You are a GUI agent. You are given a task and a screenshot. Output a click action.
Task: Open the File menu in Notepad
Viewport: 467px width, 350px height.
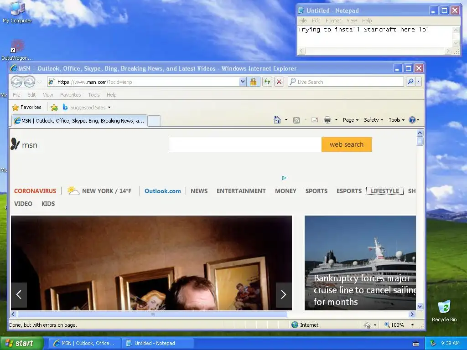[x=303, y=21]
